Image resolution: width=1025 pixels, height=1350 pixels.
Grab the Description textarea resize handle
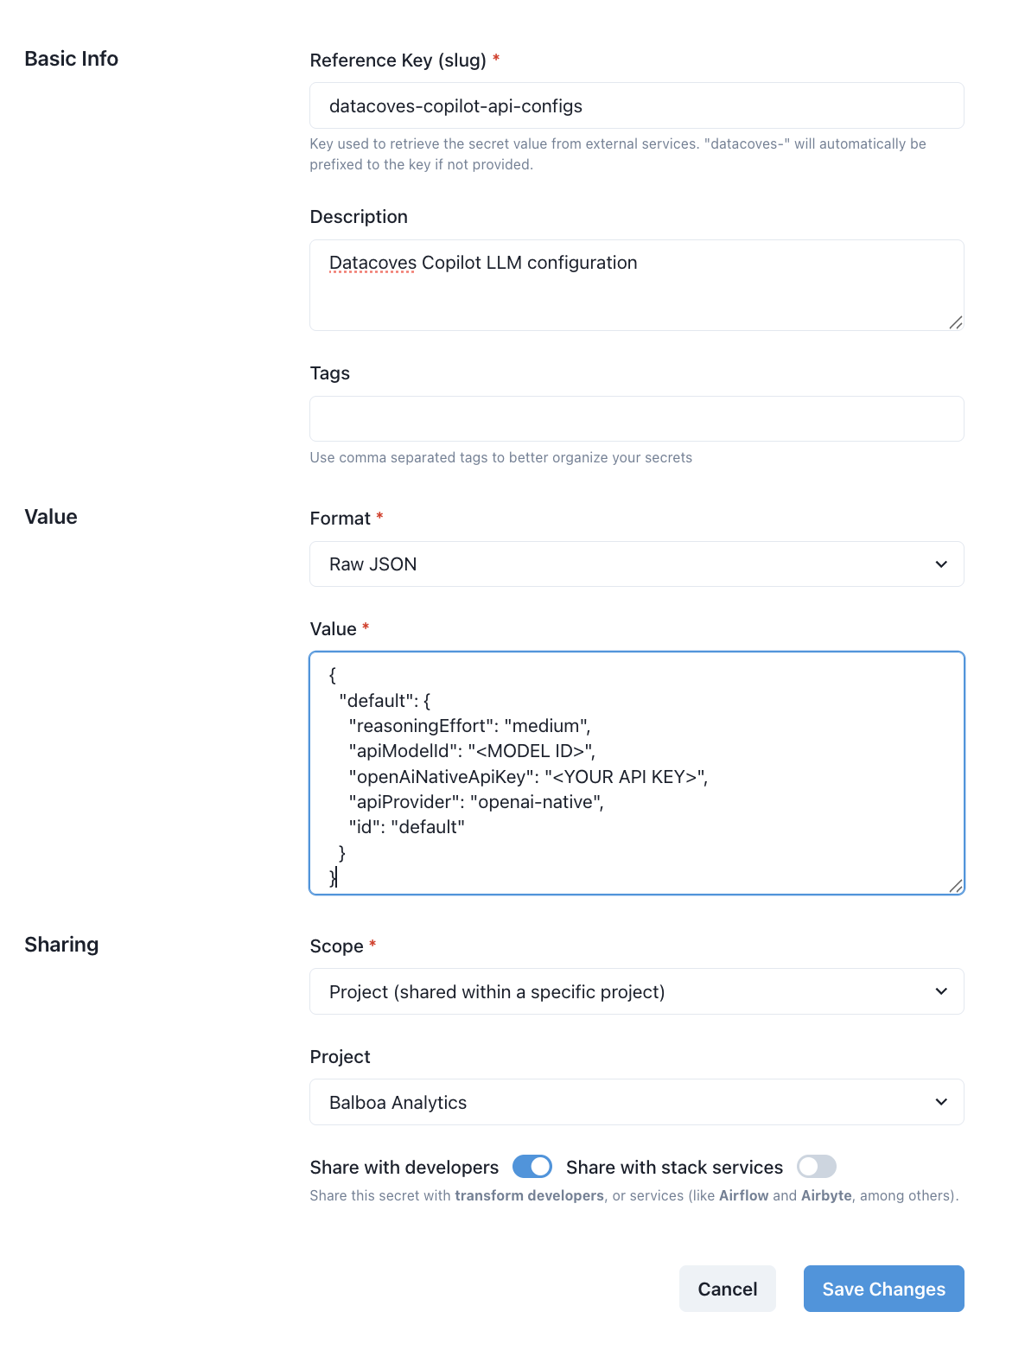(x=956, y=322)
